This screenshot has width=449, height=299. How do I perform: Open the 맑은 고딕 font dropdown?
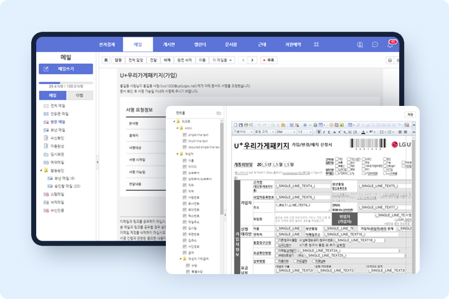264,132
